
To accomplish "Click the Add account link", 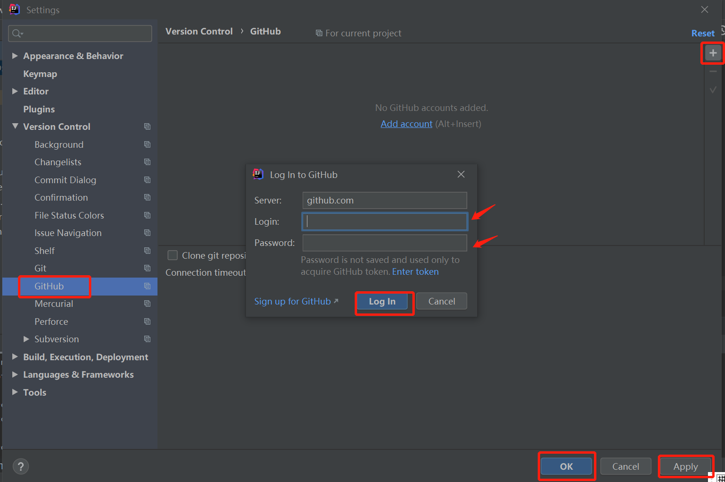I will pyautogui.click(x=407, y=124).
